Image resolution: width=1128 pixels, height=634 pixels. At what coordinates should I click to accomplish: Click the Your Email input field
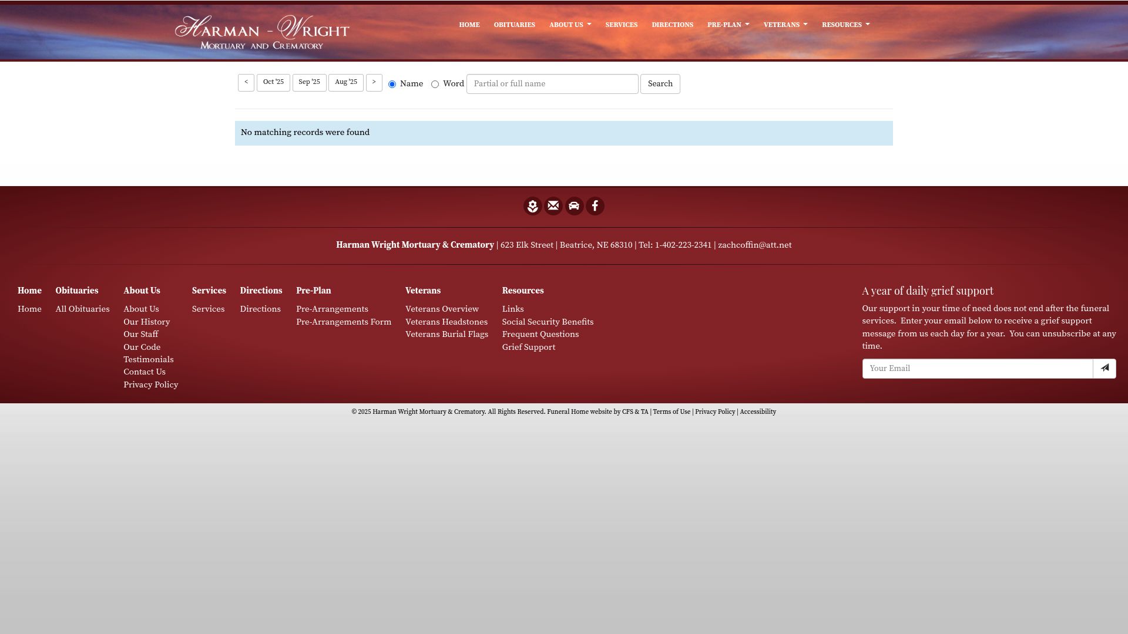978,368
